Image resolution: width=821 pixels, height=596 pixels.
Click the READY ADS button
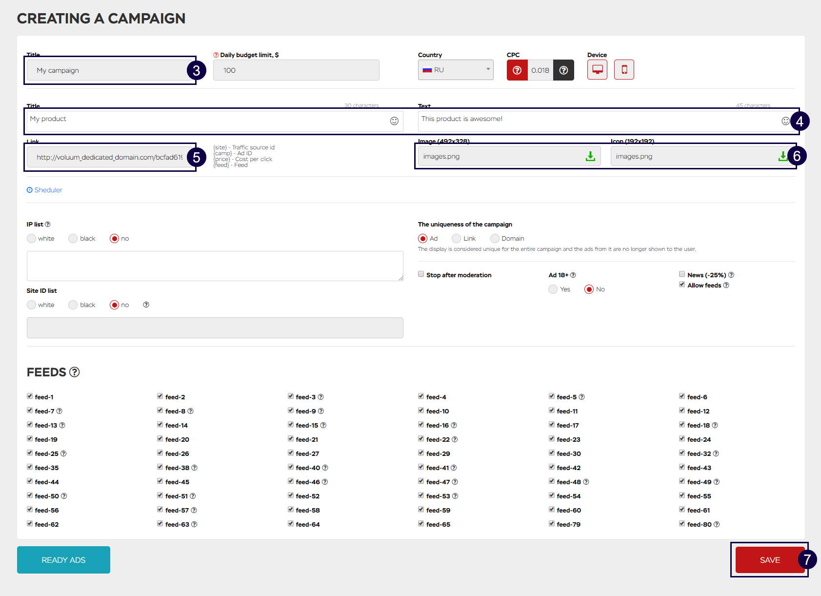(x=63, y=560)
